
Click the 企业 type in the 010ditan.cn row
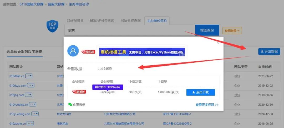coord(237,76)
